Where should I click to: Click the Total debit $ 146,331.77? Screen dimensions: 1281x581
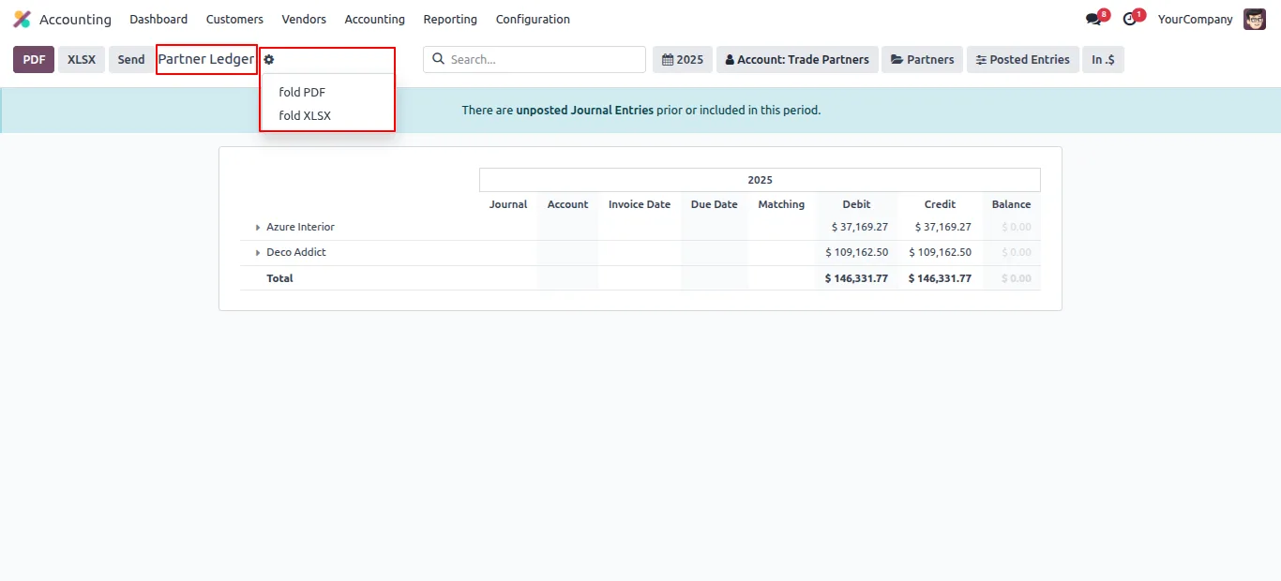(856, 278)
